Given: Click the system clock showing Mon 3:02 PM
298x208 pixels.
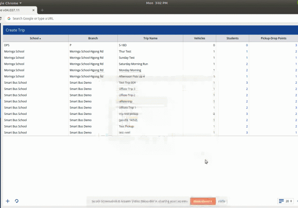Looking at the screenshot, I should coord(157,3).
